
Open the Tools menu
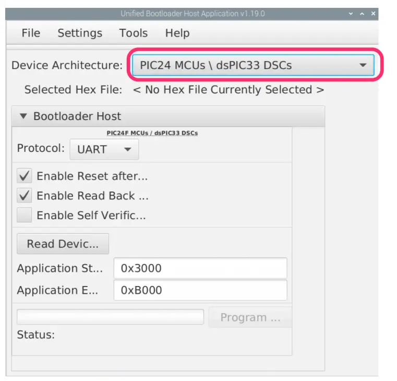point(133,33)
